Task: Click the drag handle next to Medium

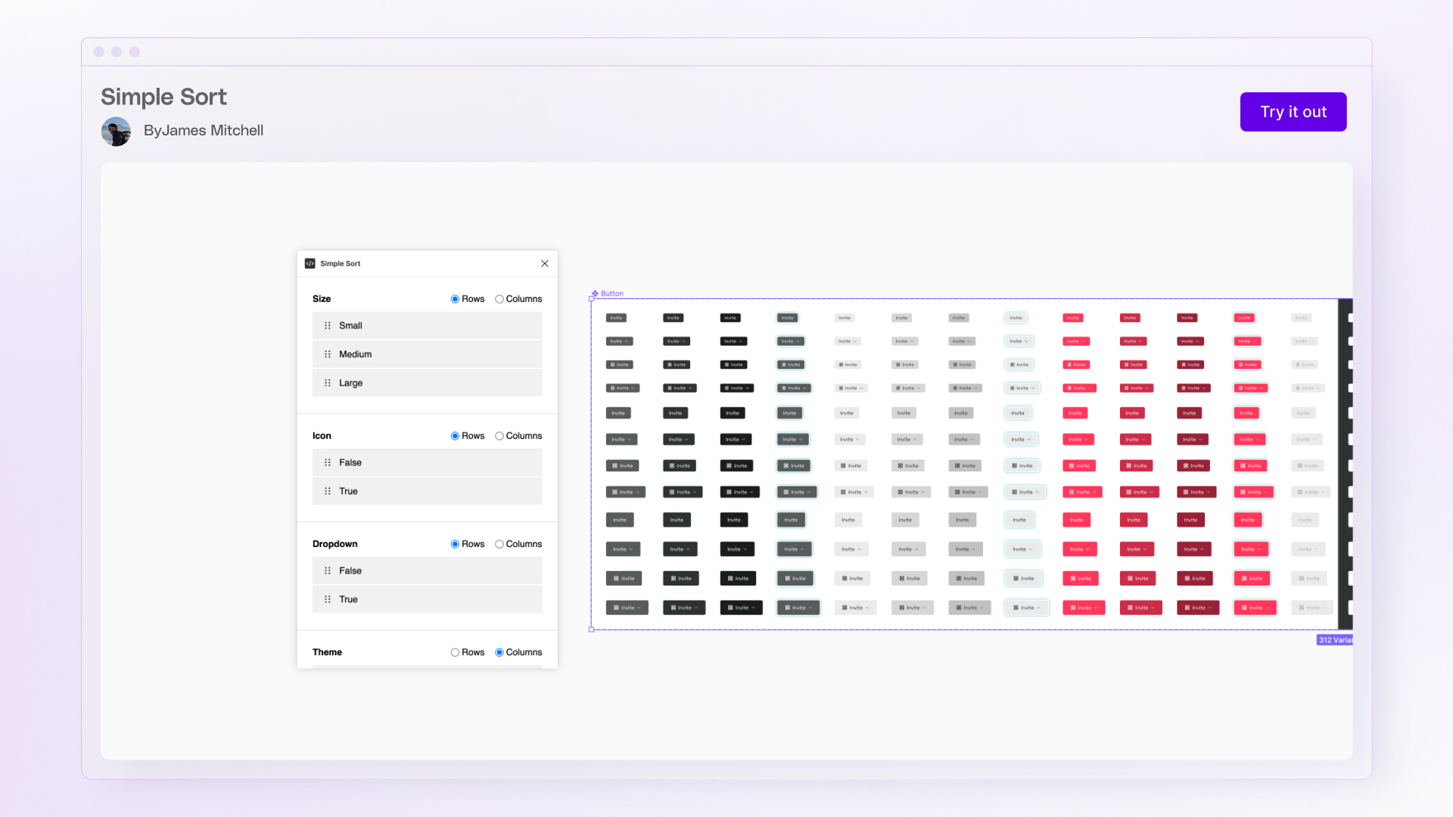Action: click(x=328, y=354)
